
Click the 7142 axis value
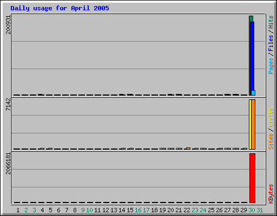point(8,105)
